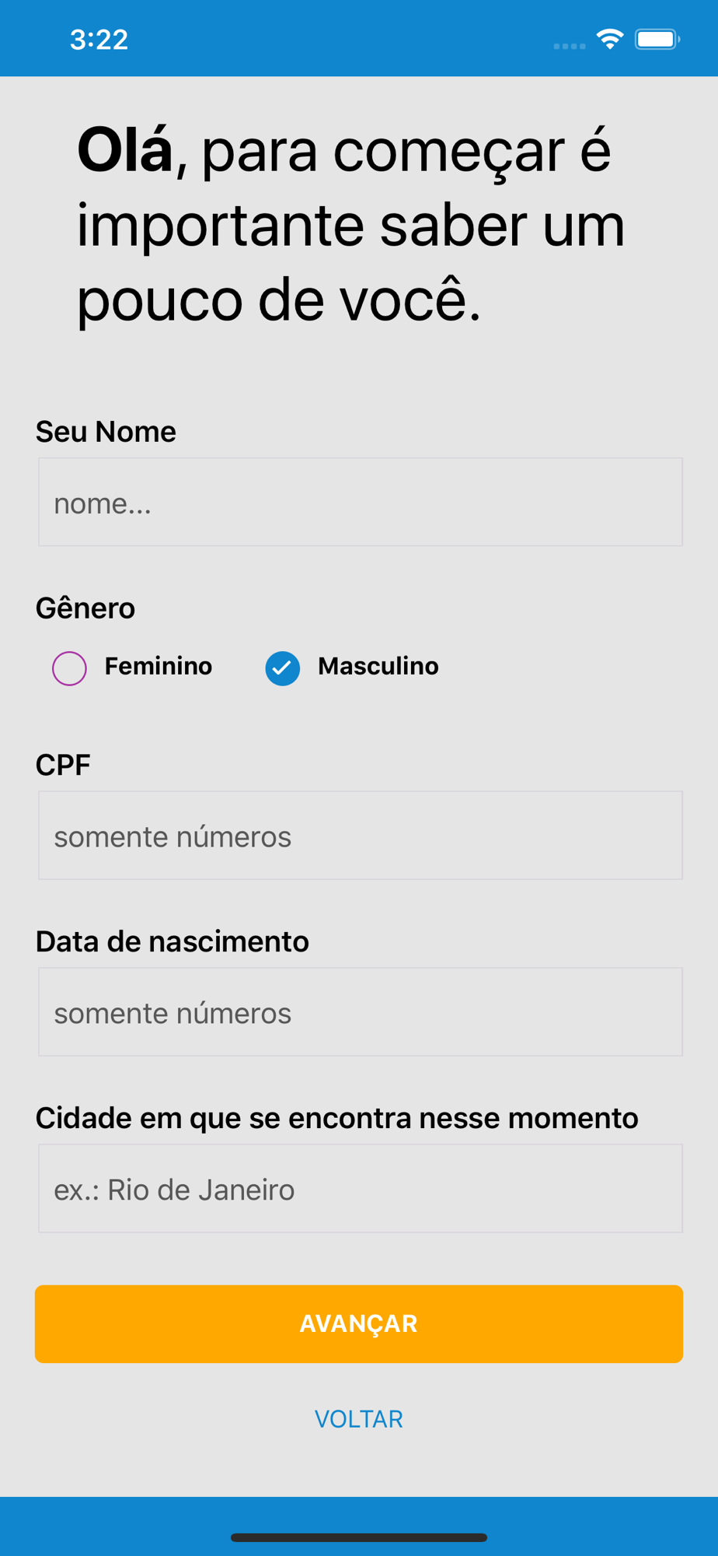Focus the Data de nascimento field
This screenshot has width=718, height=1556.
click(360, 1012)
